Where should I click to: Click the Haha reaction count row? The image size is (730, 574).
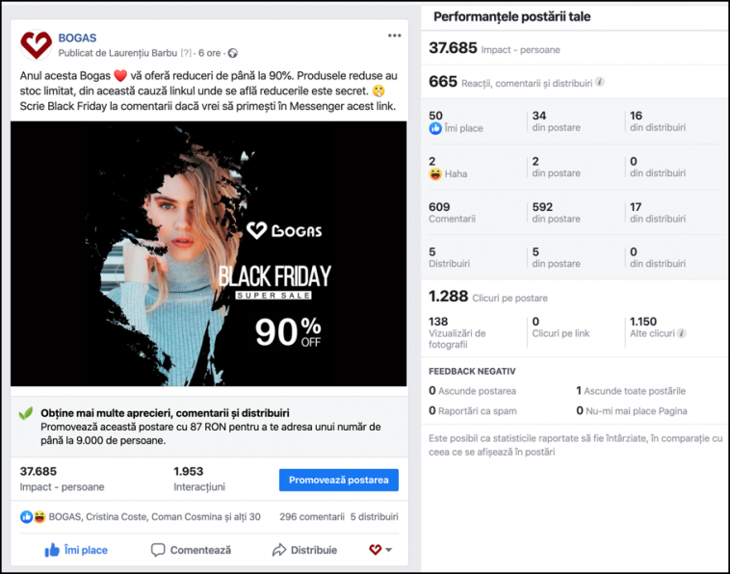[574, 168]
